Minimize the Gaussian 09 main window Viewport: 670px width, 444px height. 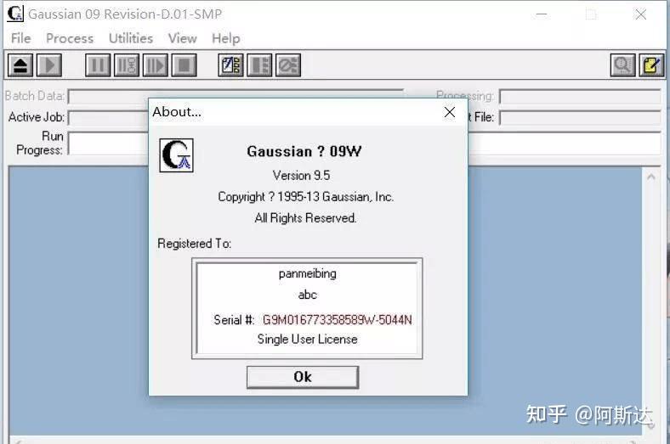click(x=542, y=14)
